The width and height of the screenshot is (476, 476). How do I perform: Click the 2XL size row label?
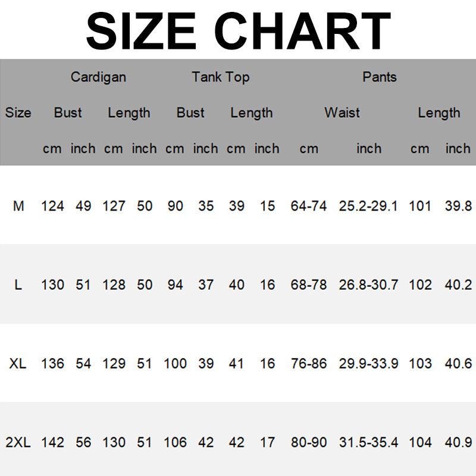click(x=18, y=443)
